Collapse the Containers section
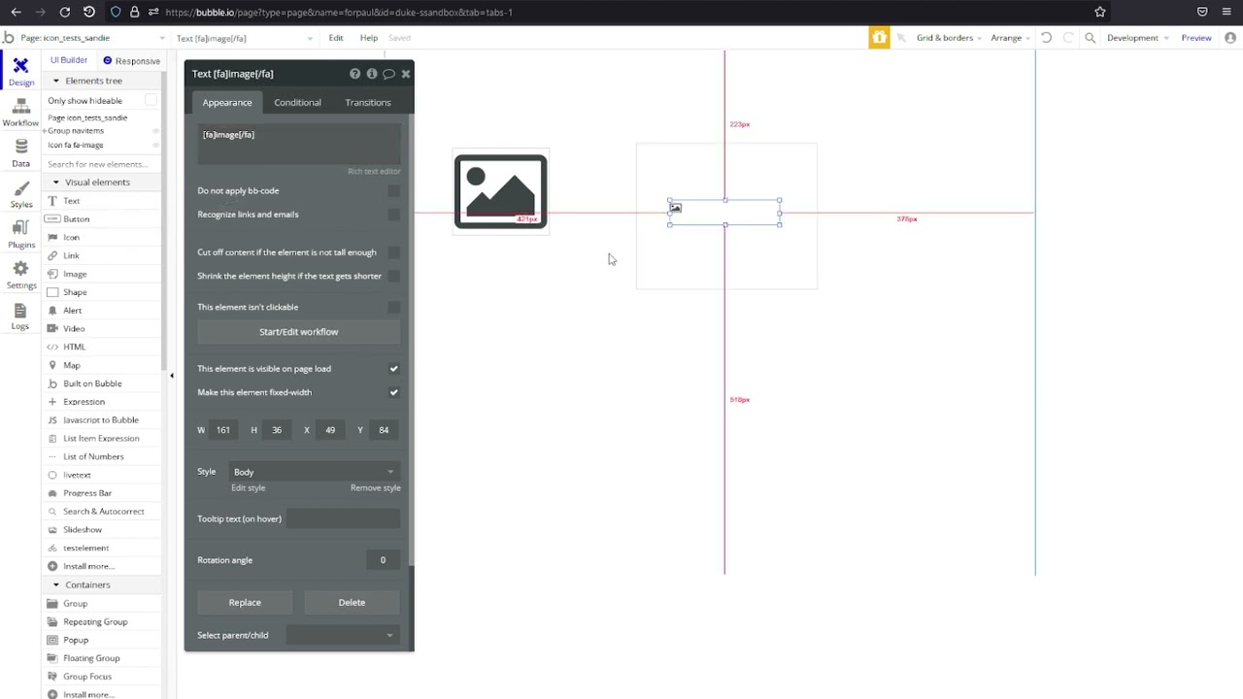 coord(56,584)
